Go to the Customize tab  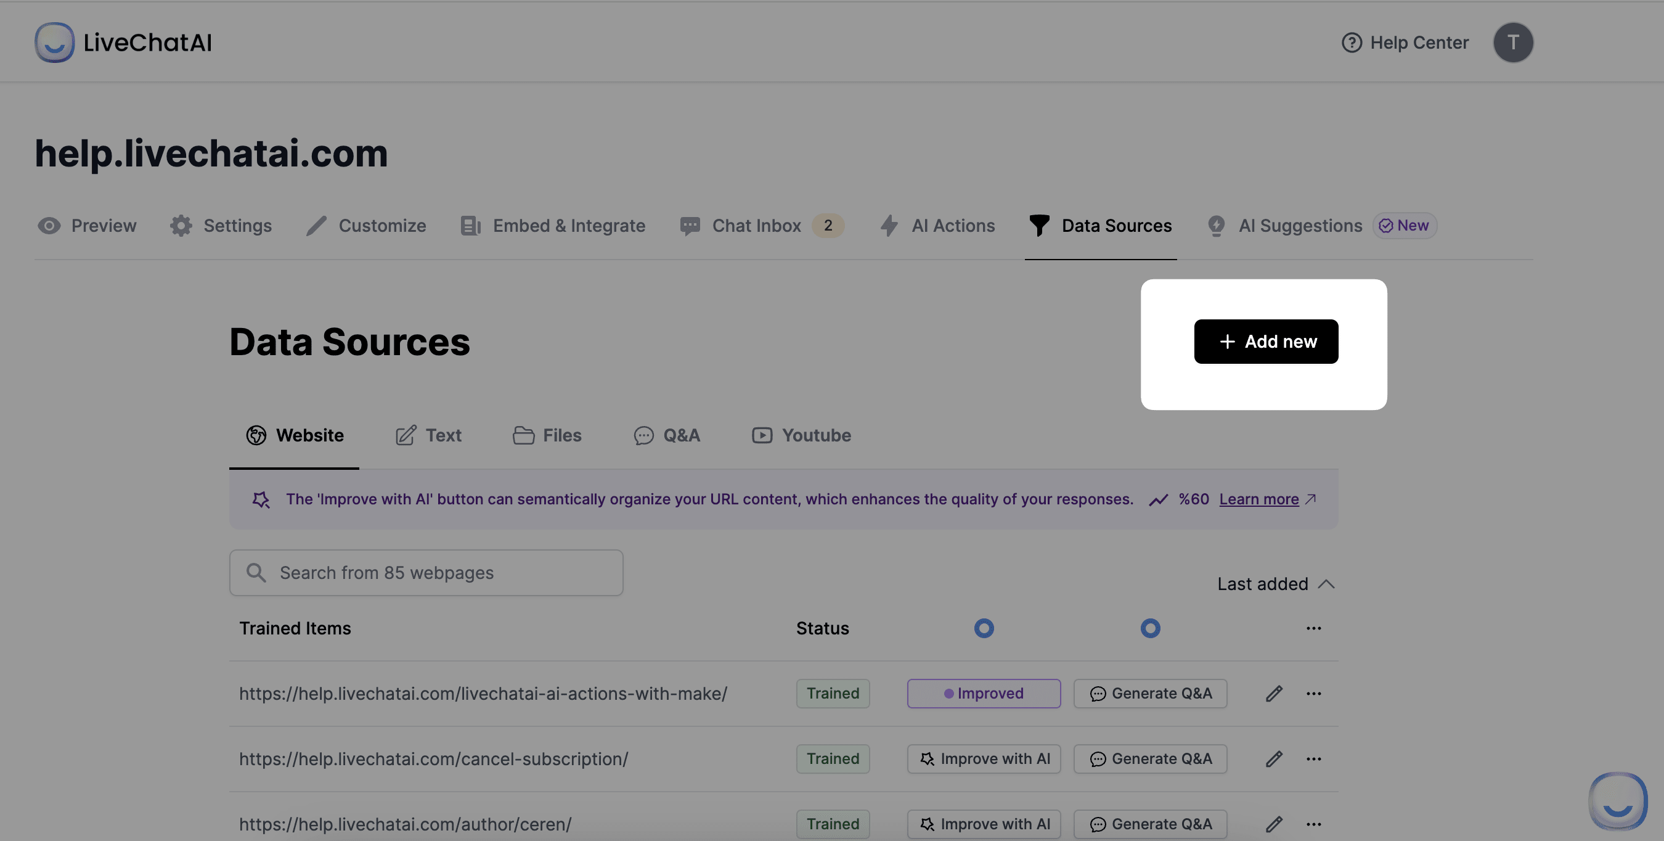click(x=365, y=226)
